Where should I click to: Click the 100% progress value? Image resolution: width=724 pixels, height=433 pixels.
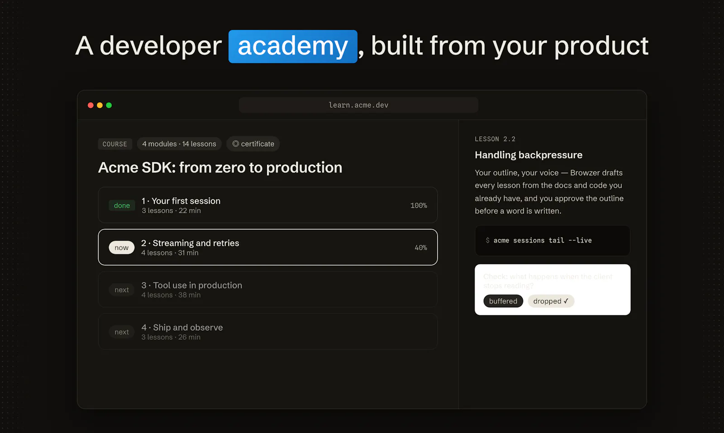click(419, 205)
